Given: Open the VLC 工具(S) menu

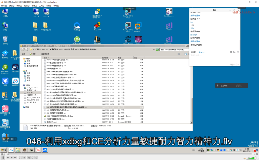Looking at the screenshot, I should point(42,6).
